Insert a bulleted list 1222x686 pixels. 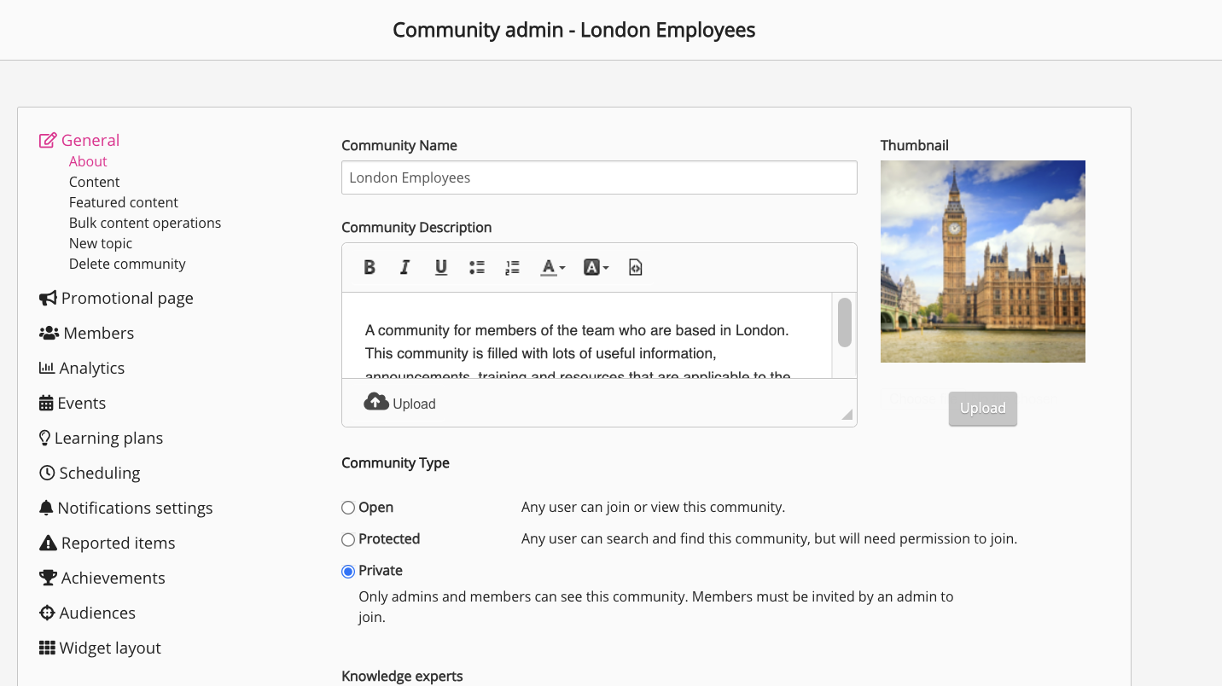click(x=477, y=268)
